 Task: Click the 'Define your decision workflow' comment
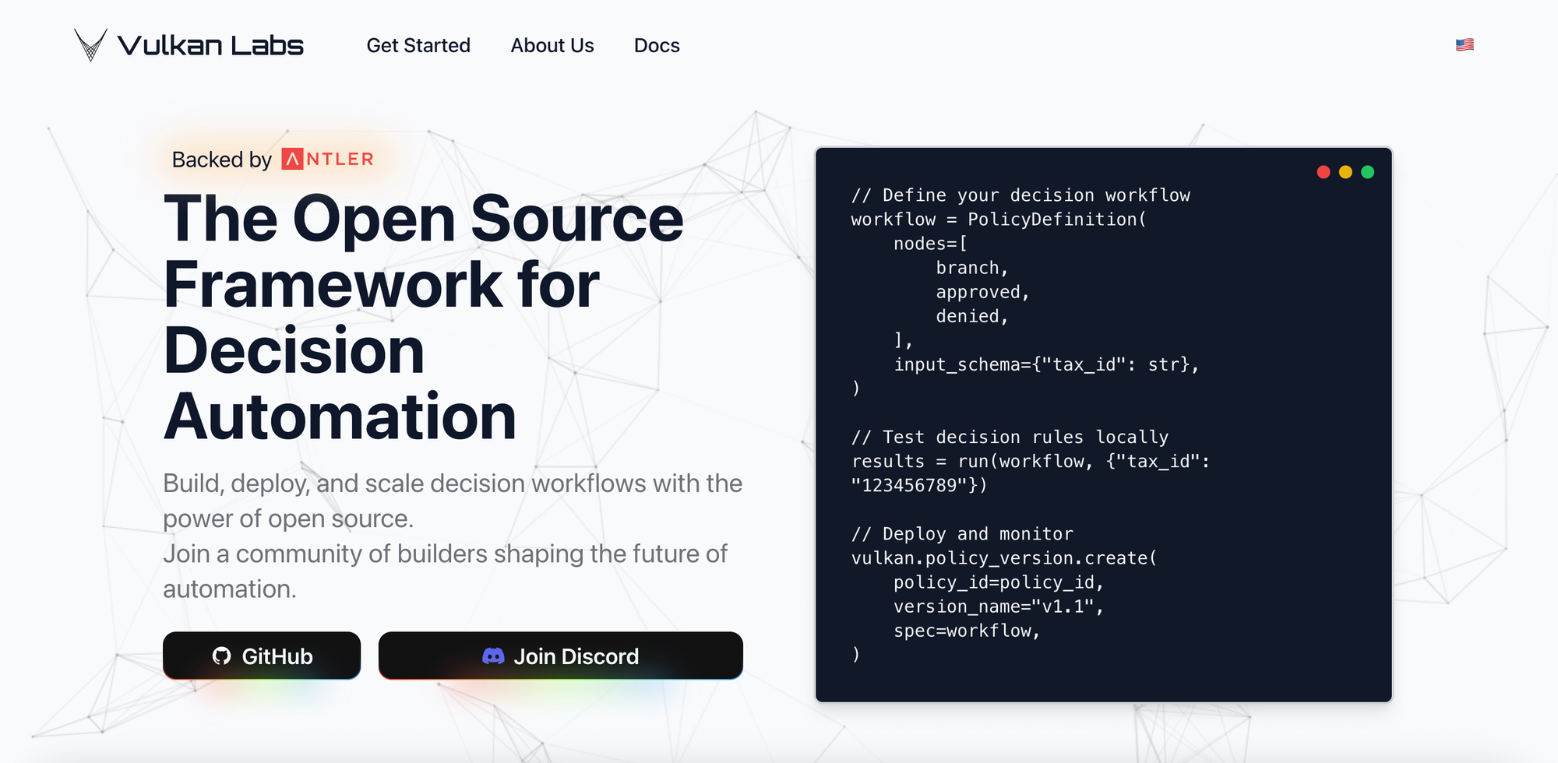pos(1020,195)
